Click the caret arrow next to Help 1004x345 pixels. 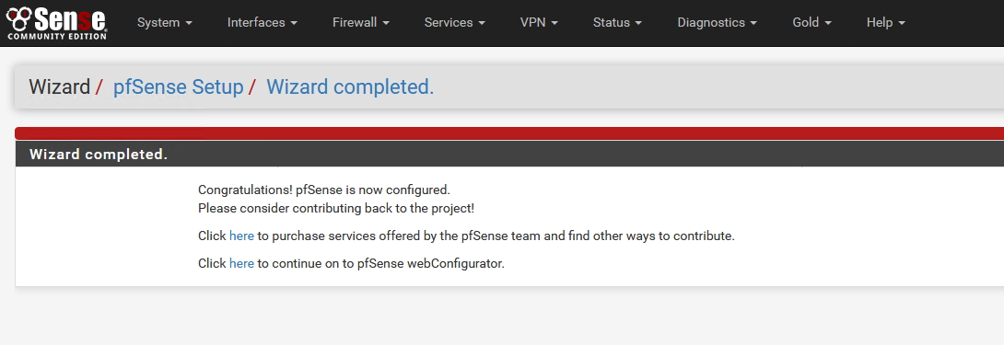(902, 23)
